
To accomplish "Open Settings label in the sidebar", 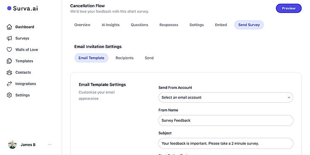I will tap(23, 95).
